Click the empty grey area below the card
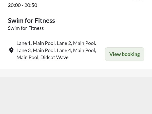The width and height of the screenshot is (152, 114). 76,96
